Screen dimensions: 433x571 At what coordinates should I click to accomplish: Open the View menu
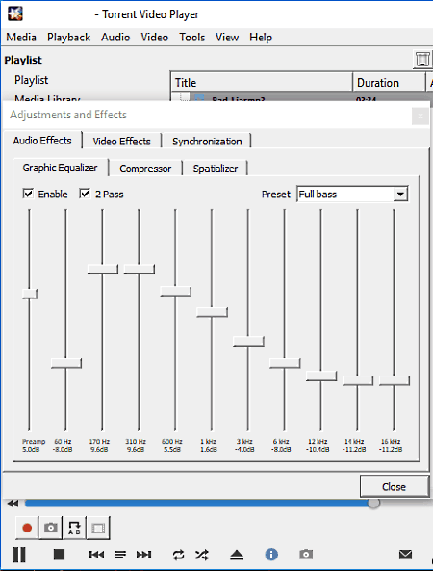coord(227,38)
